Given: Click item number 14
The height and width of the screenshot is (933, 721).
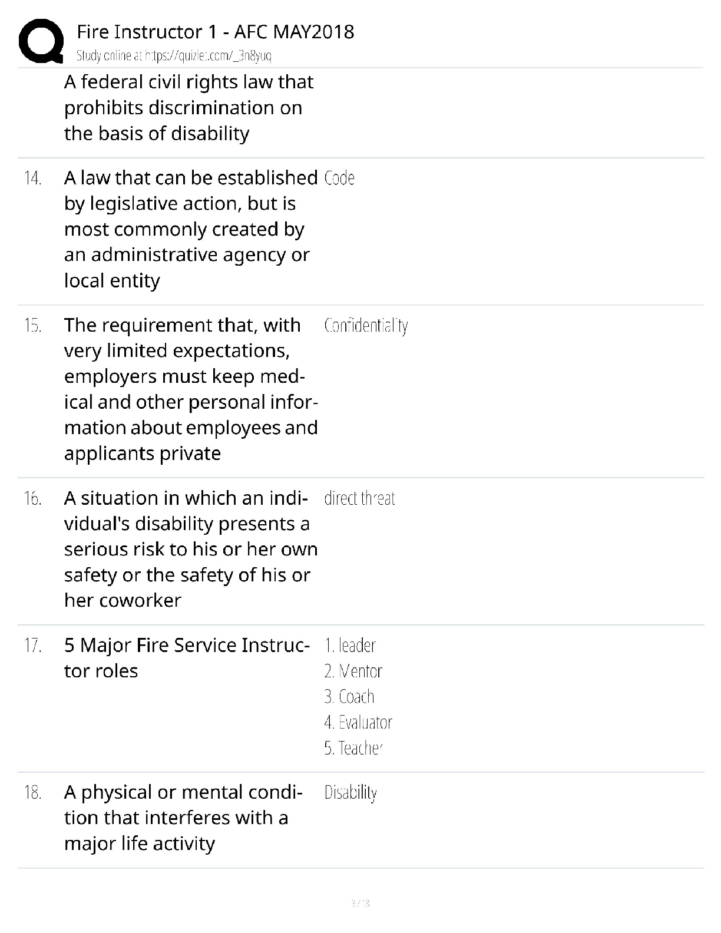Looking at the screenshot, I should pyautogui.click(x=33, y=178).
